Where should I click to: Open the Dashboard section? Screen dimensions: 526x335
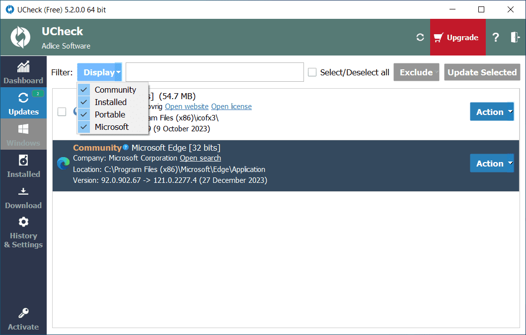click(23, 72)
